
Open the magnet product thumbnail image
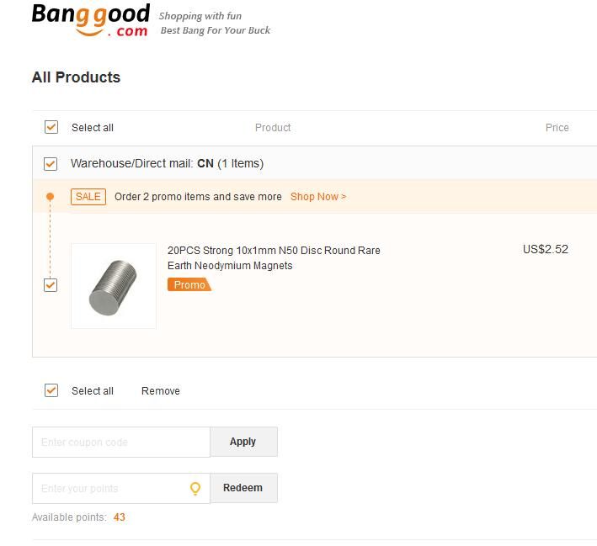[114, 286]
